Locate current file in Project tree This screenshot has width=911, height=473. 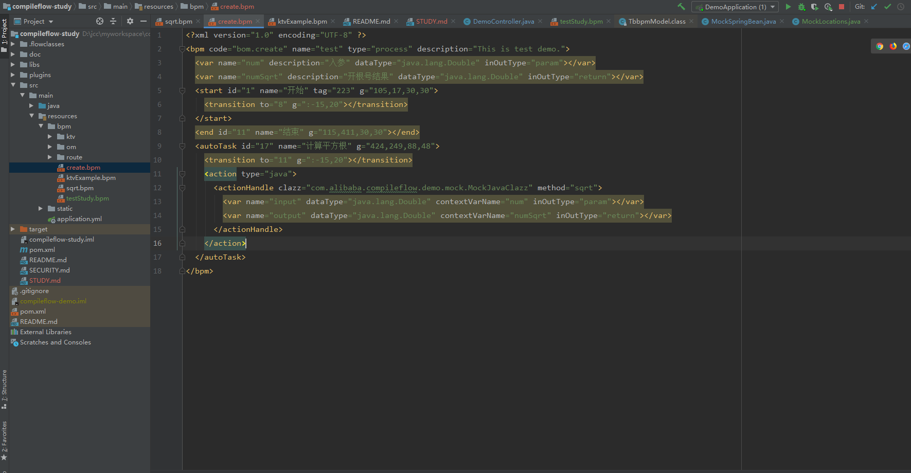[100, 21]
